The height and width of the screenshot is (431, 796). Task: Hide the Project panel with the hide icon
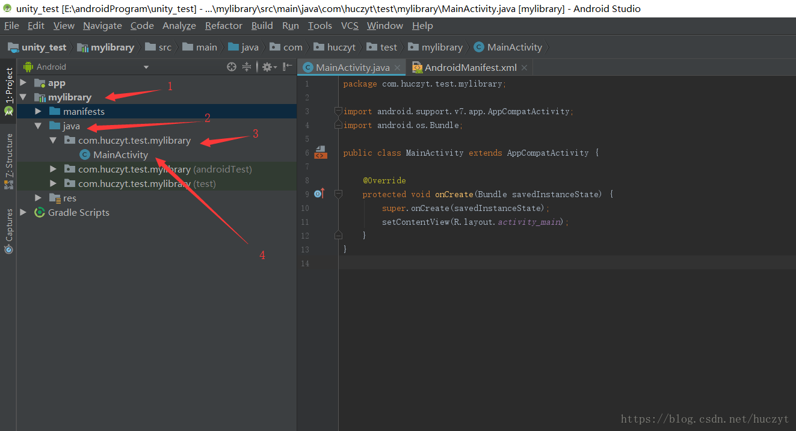(288, 67)
